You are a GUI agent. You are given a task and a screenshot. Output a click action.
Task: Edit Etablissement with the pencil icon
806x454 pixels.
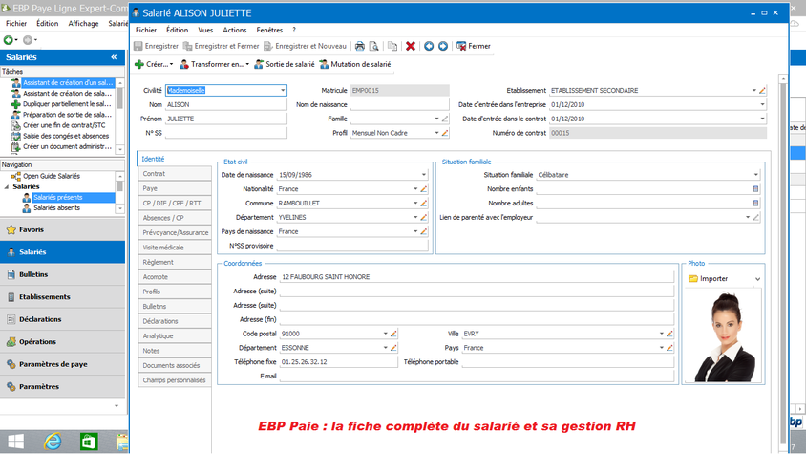[762, 91]
